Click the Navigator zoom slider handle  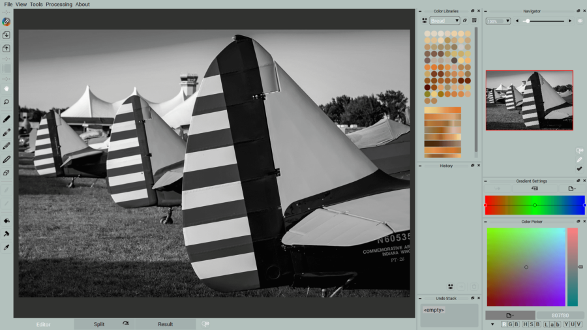pos(528,21)
